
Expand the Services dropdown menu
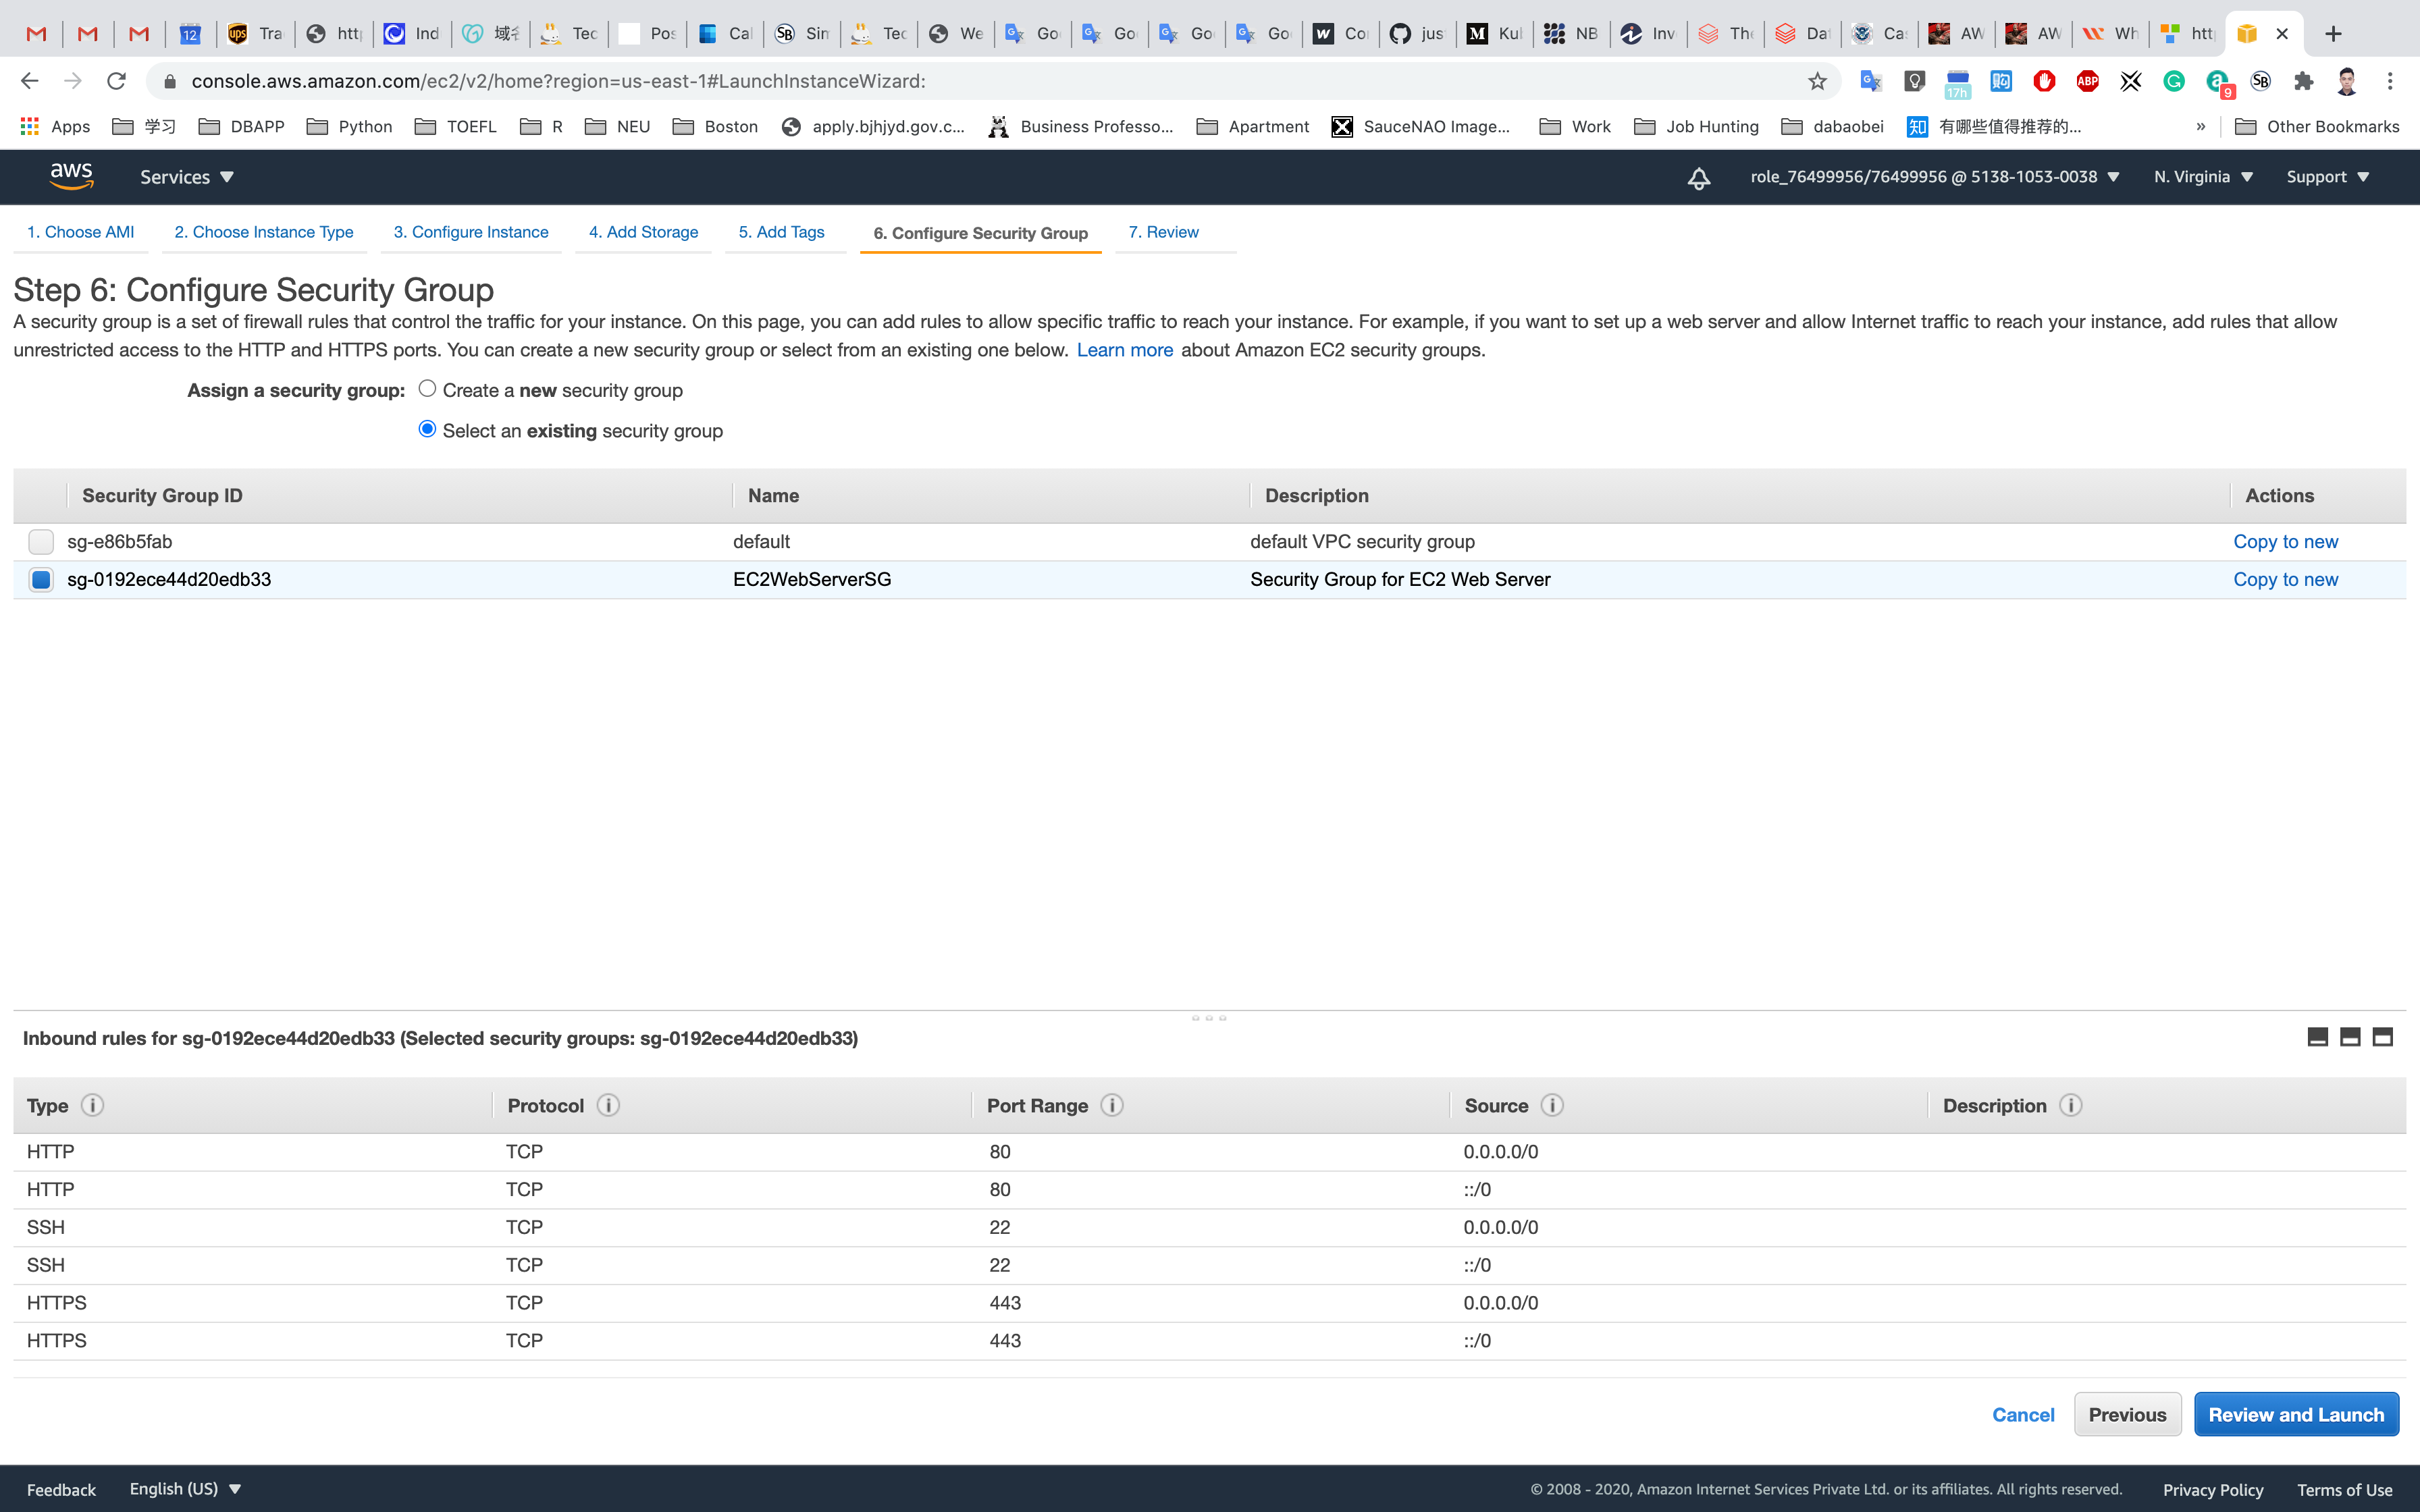click(x=186, y=177)
